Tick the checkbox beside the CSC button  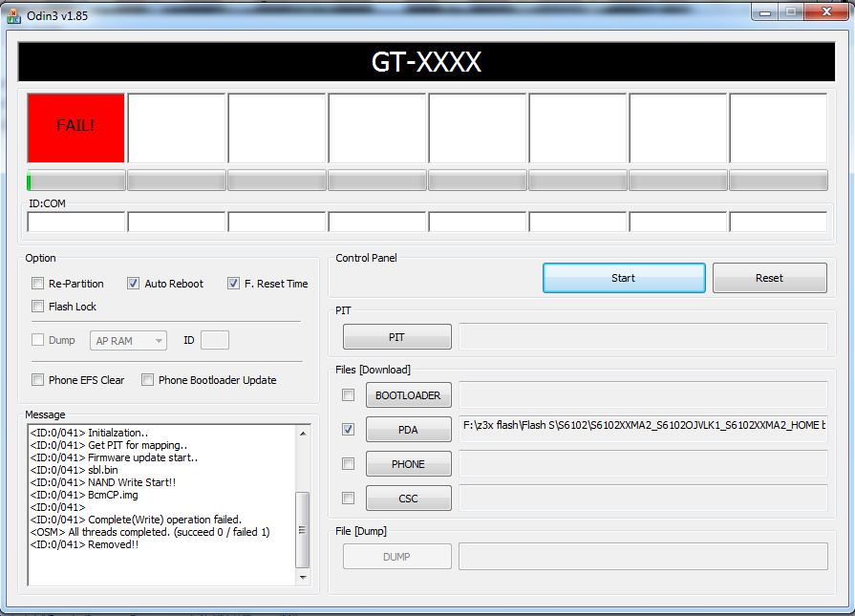coord(348,499)
